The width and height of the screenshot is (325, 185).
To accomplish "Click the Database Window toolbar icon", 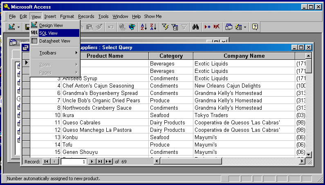I will [229, 27].
